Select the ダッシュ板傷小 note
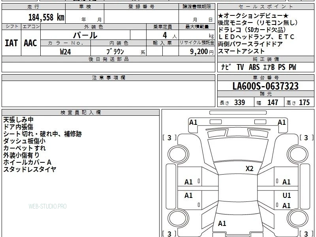 24,141
